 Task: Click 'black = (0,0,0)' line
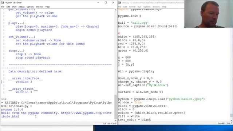[x=131, y=40]
